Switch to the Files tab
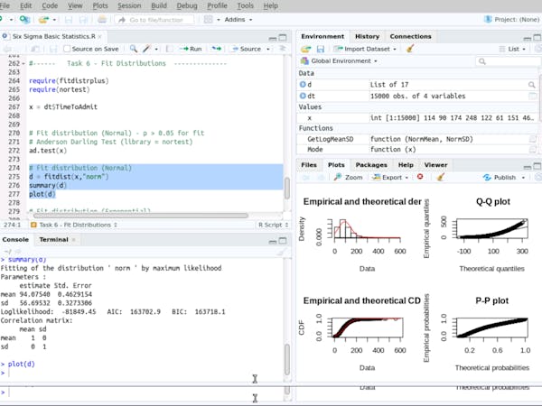The image size is (542, 406). [309, 165]
